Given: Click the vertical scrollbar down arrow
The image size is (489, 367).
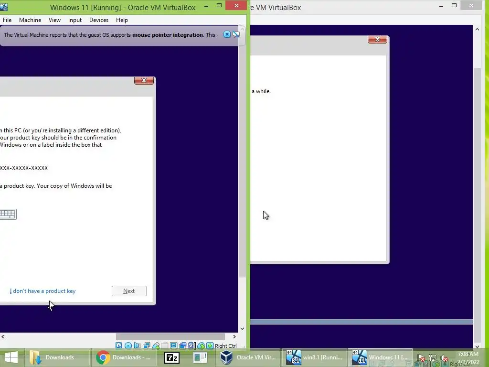Looking at the screenshot, I should coord(242,329).
